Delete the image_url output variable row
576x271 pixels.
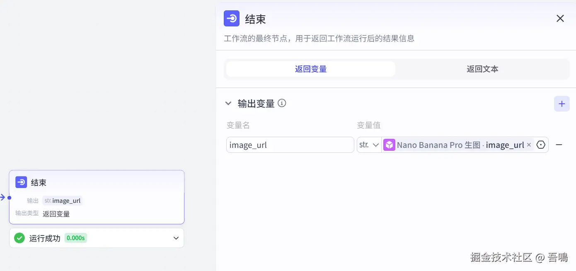pos(559,145)
